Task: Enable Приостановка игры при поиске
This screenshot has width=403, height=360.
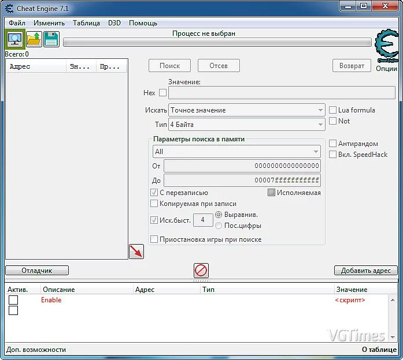Action: pos(154,239)
